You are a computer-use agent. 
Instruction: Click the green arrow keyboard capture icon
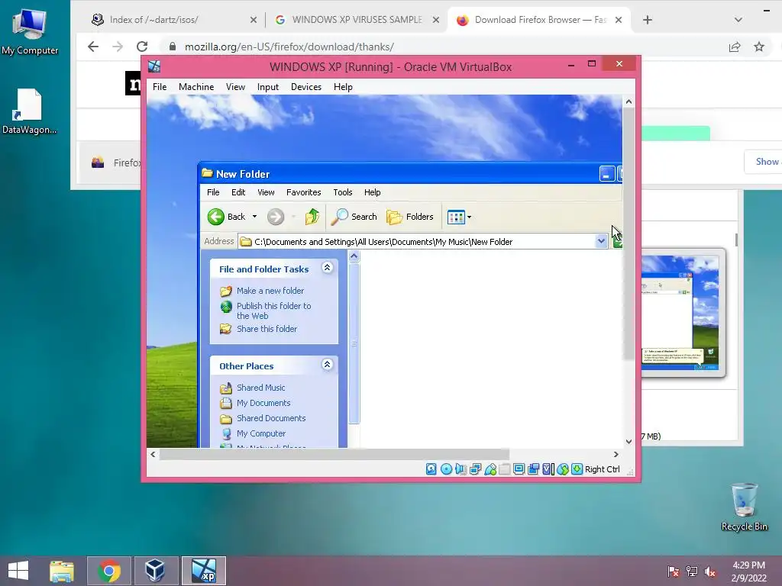[577, 469]
